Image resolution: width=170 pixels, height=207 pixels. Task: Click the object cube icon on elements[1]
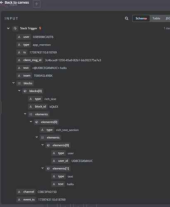pos(48,168)
